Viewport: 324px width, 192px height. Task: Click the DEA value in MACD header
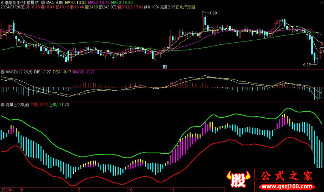coord(63,72)
